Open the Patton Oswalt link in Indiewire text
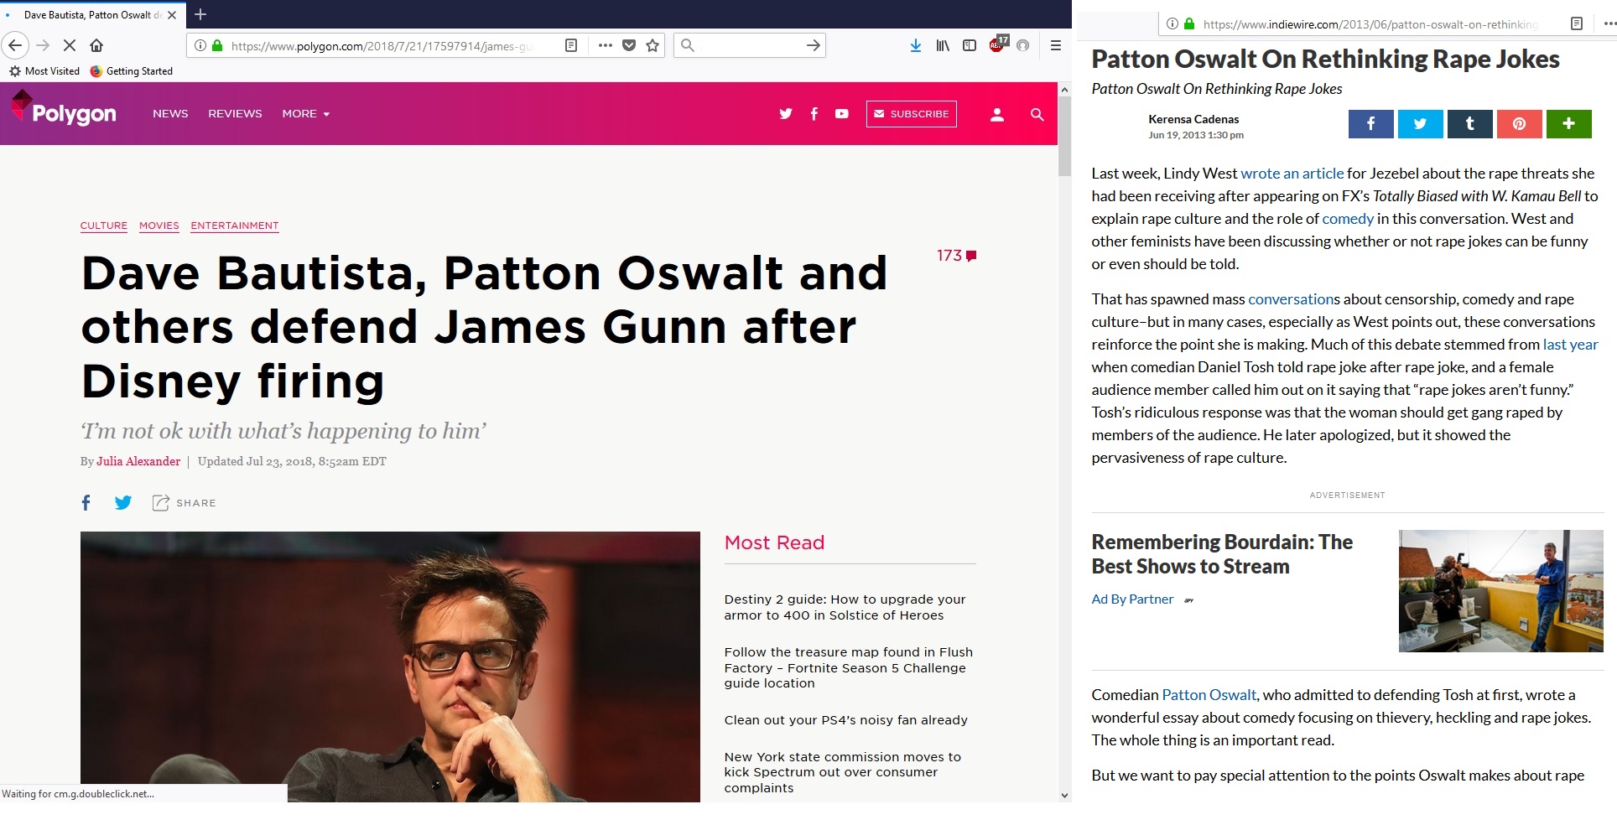The height and width of the screenshot is (825, 1617). pos(1209,695)
